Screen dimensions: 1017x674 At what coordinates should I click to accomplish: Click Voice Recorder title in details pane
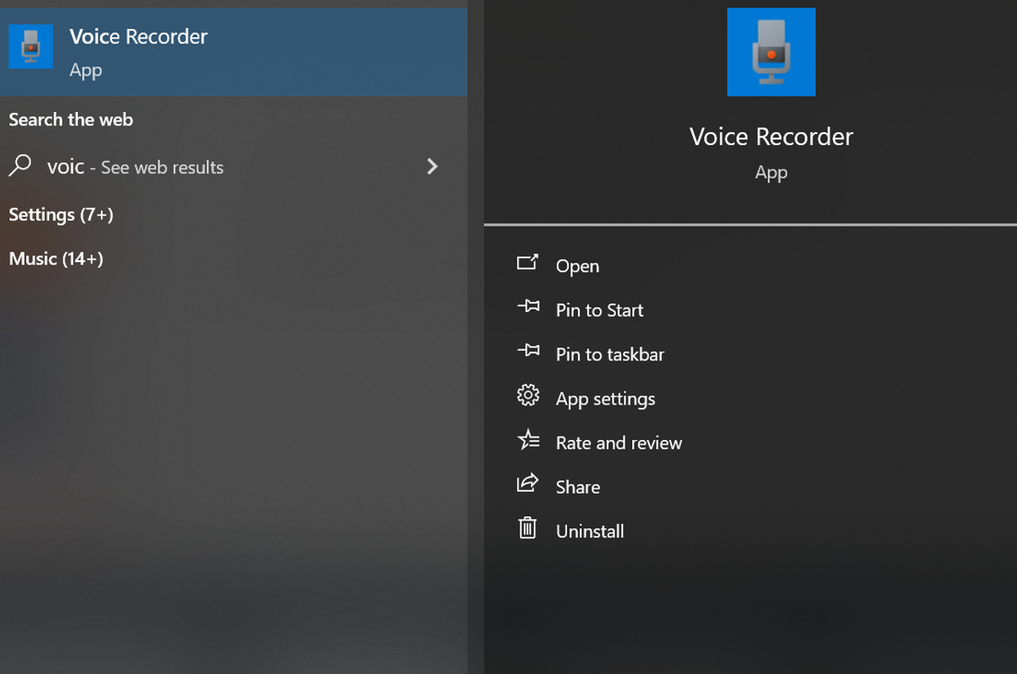771,136
